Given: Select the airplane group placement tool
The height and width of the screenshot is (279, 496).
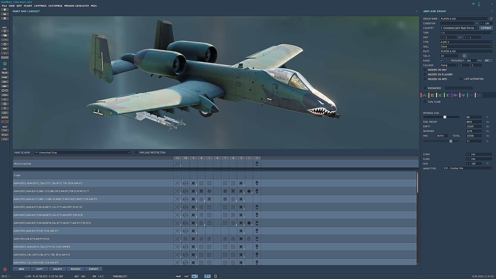Looking at the screenshot, I should click(5, 73).
